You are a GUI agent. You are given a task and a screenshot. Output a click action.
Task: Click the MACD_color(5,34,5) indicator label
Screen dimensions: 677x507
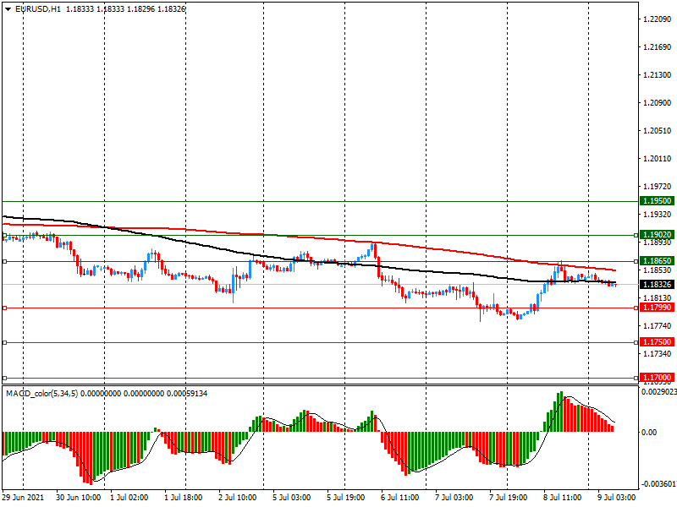pyautogui.click(x=47, y=394)
